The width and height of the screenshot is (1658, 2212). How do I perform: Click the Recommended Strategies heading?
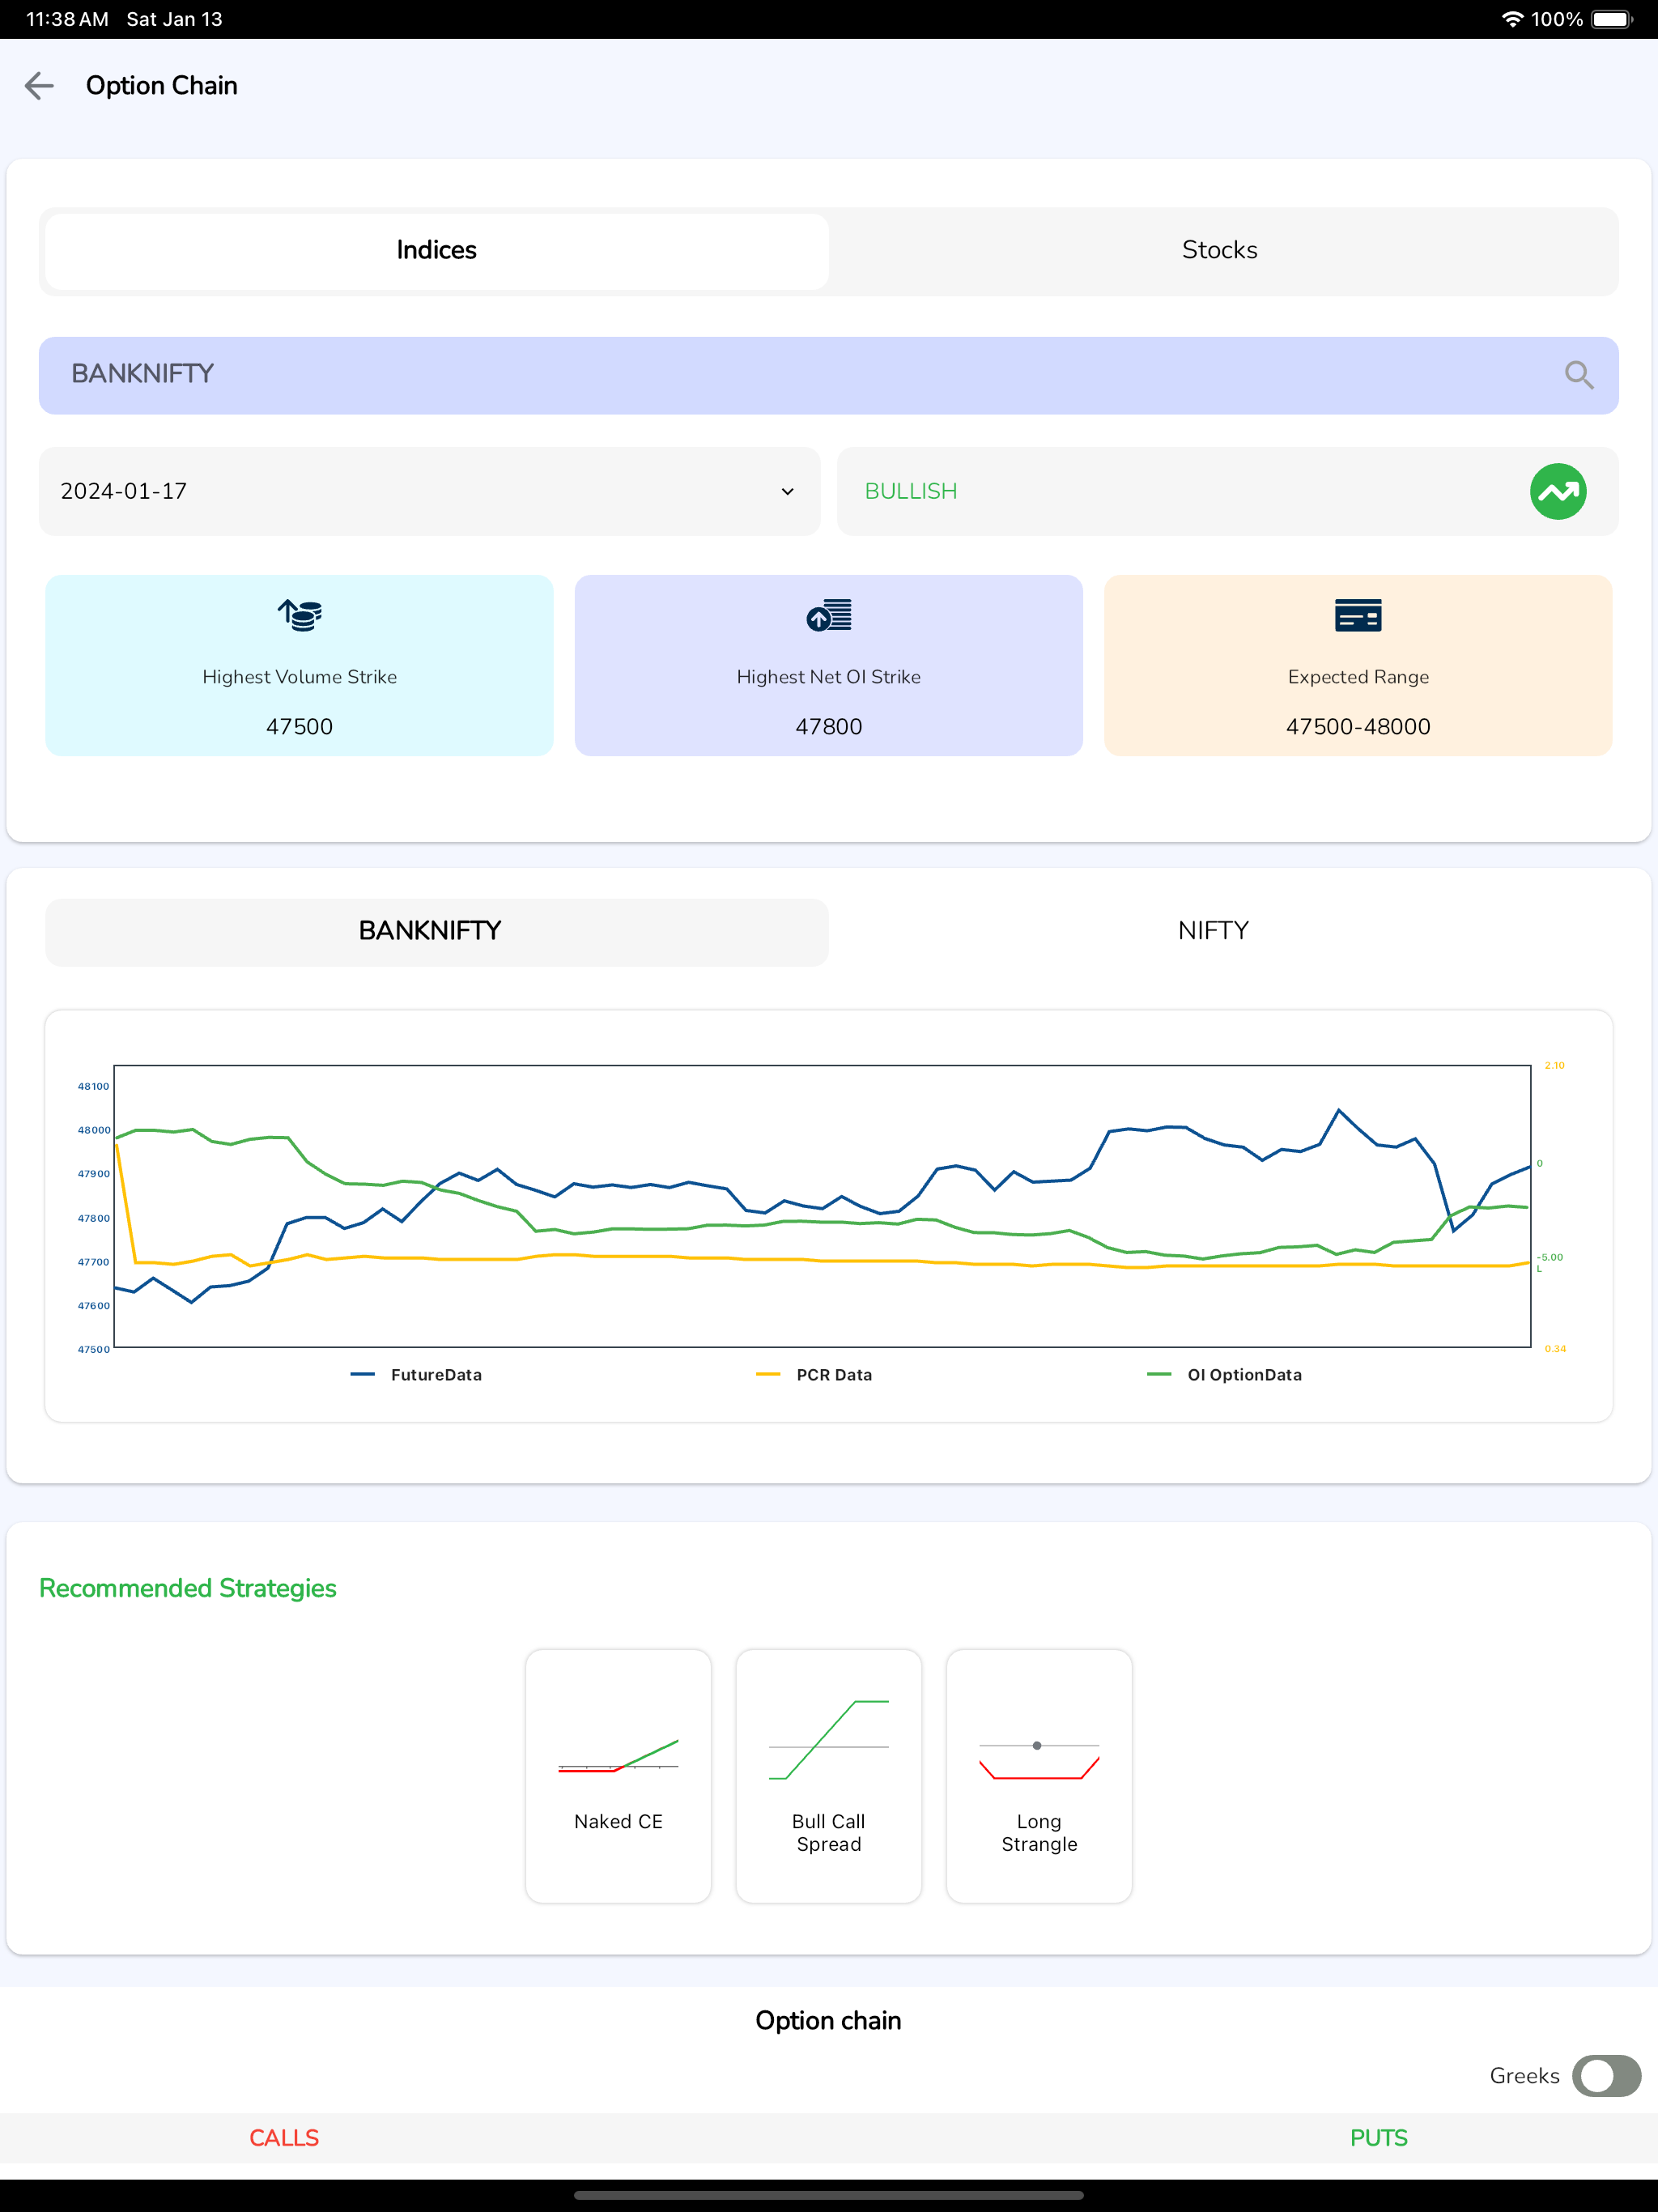(x=188, y=1589)
